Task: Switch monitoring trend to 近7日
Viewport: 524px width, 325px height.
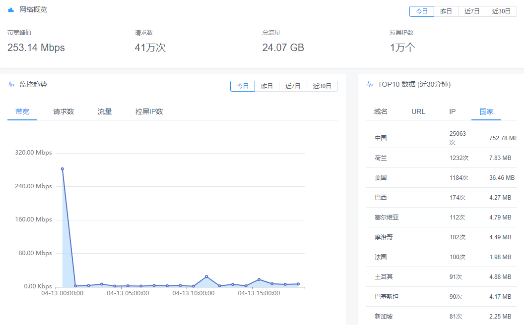Action: 293,86
